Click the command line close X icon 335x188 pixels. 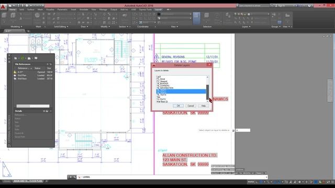click(x=70, y=177)
